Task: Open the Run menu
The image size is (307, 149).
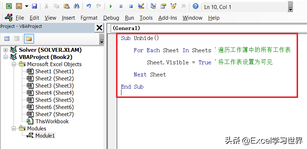Action: 129,18
